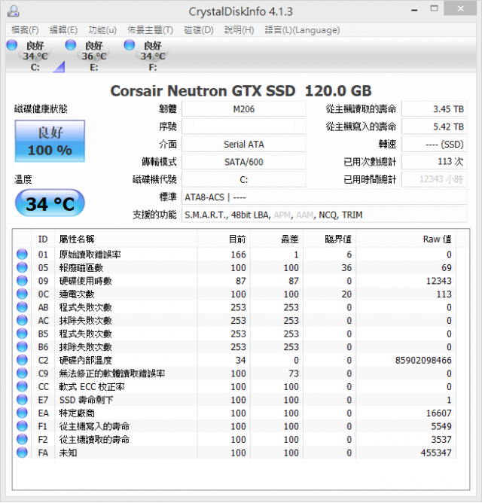Viewport: 482px width, 503px height.
Task: Select the 原始讀取錯誤率 attribute name
Action: [x=90, y=255]
